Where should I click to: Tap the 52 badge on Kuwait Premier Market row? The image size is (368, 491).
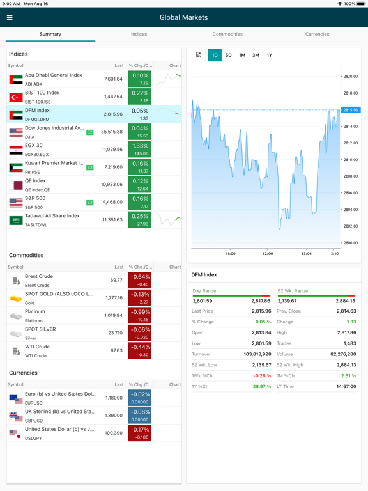point(90,168)
